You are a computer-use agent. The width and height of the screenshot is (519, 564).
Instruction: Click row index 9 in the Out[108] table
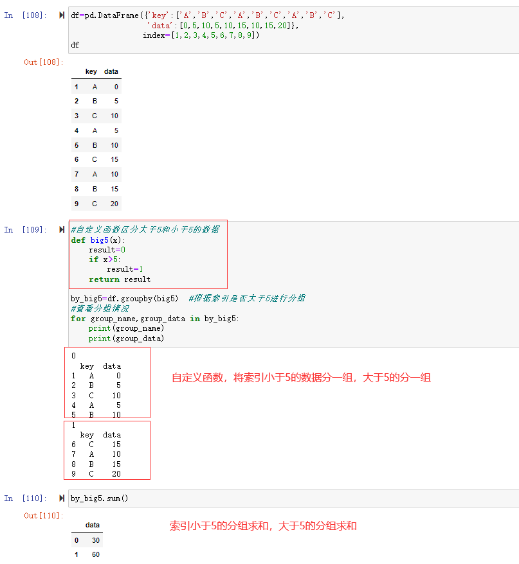pyautogui.click(x=77, y=204)
